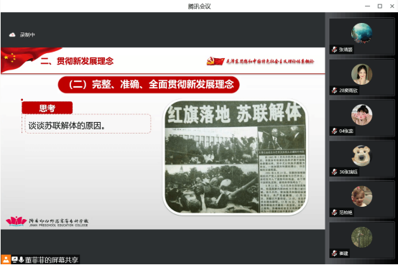Select the baby avatar participant tile
The image size is (398, 265).
pyautogui.click(x=361, y=199)
